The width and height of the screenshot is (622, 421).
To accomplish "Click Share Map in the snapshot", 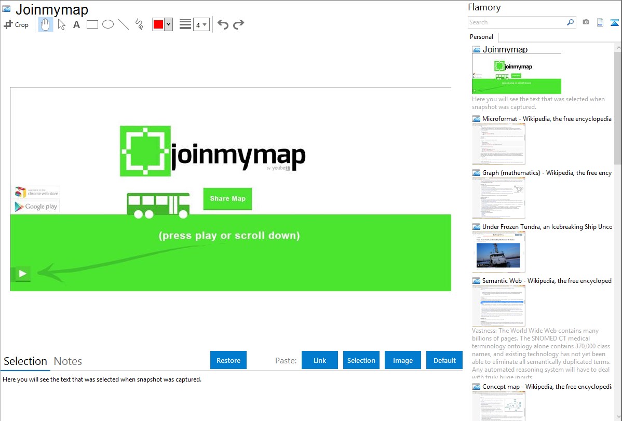I will (x=228, y=198).
